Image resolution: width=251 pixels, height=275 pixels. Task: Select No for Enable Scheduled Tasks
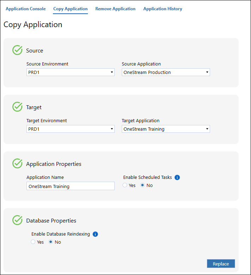[x=143, y=185]
